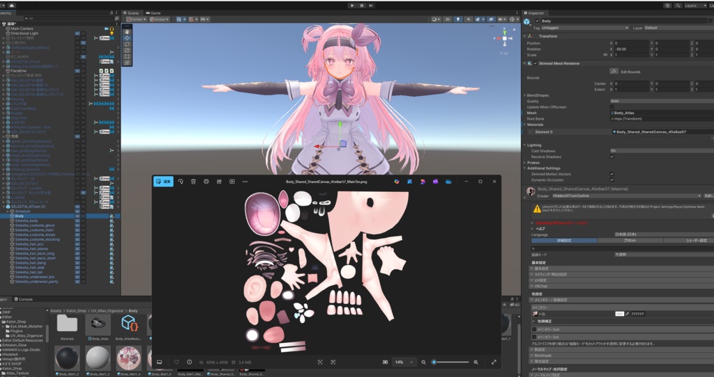Toggle FaceEmo visibility in hierarchy
The width and height of the screenshot is (714, 377).
click(x=77, y=71)
